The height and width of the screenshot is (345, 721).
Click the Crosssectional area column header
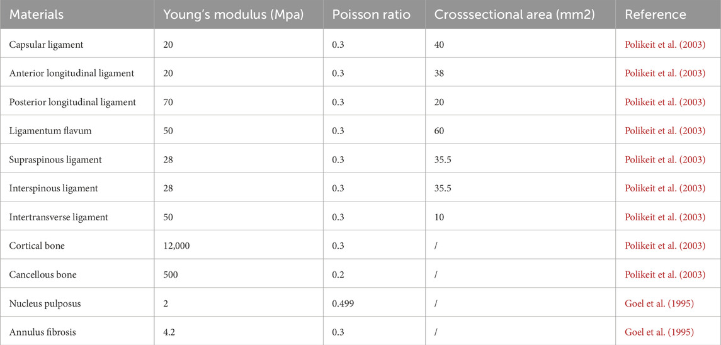pos(514,15)
